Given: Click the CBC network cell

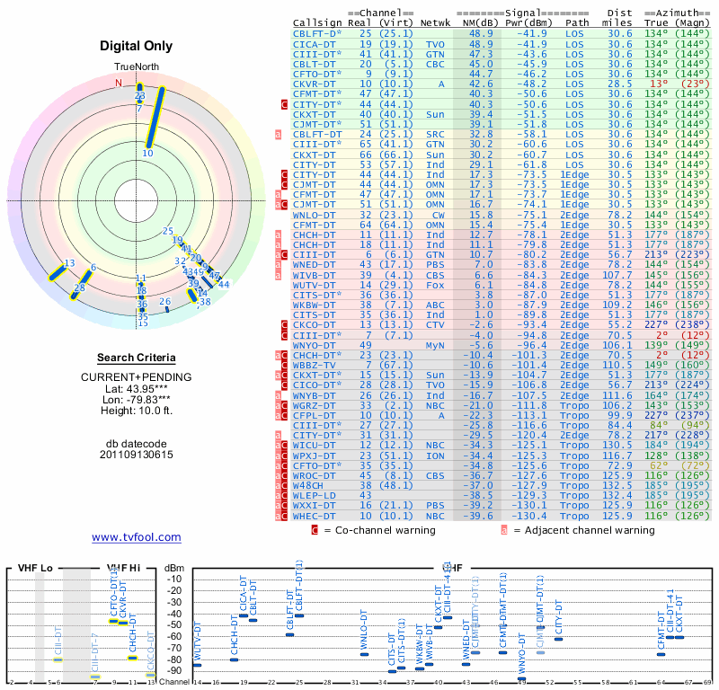Looking at the screenshot, I should point(435,64).
